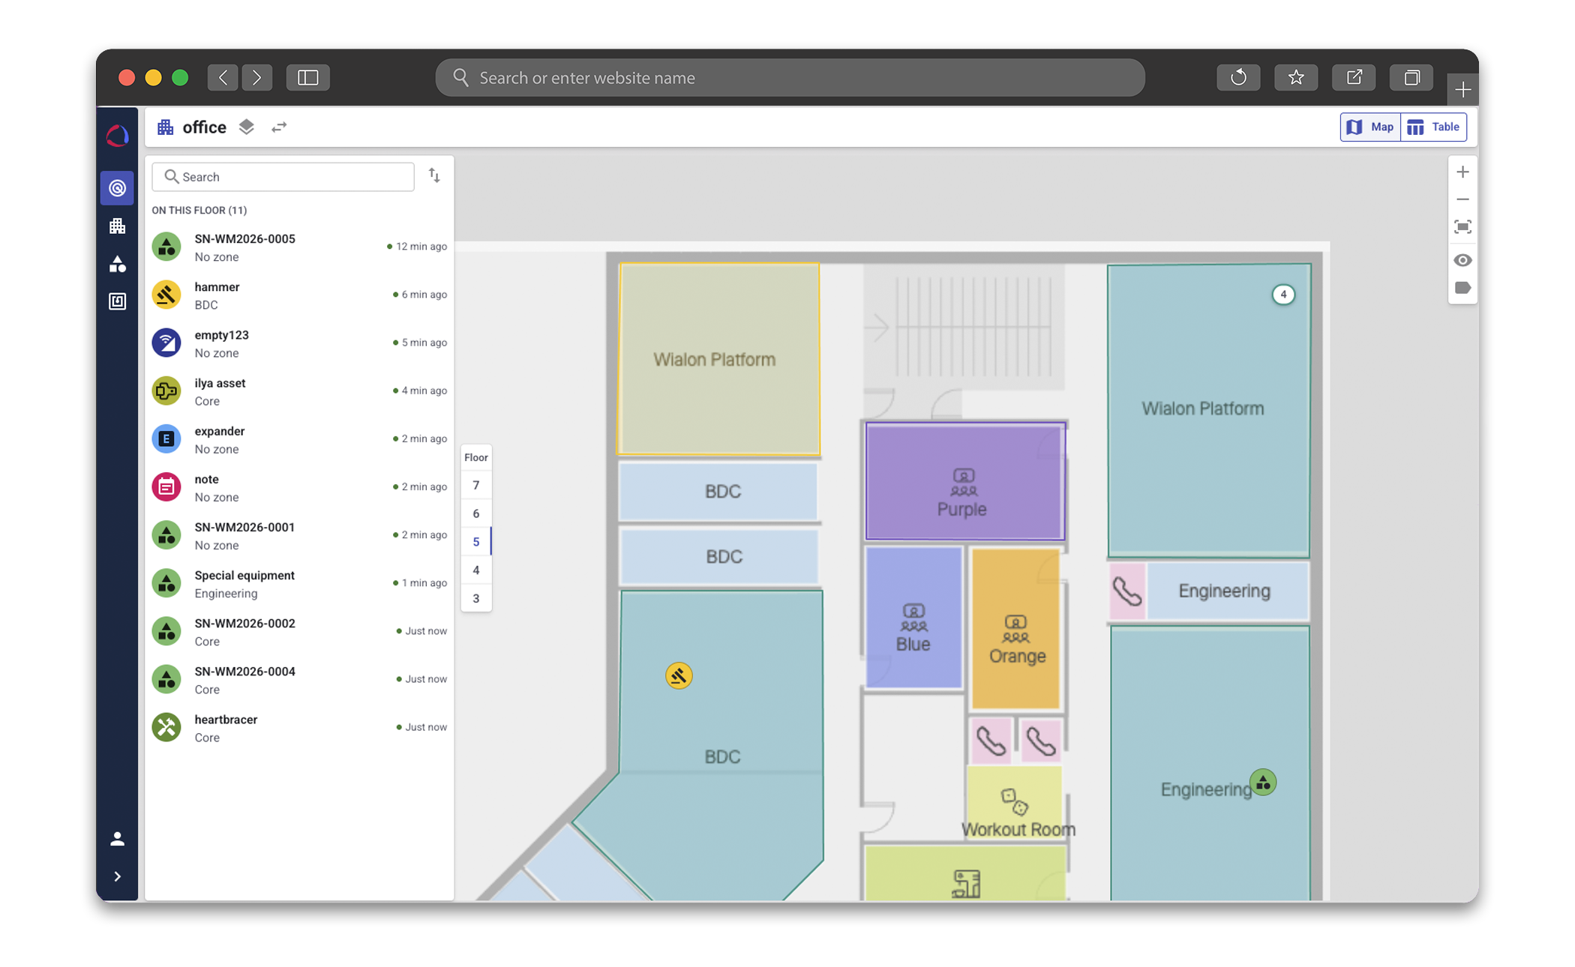Select SN-WM2026-0005 in the list
Image resolution: width=1575 pixels, height=967 pixels.
click(x=299, y=247)
